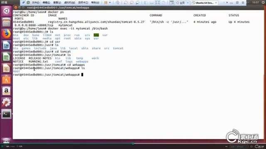Open the 文件(F) menu

(36, 2)
